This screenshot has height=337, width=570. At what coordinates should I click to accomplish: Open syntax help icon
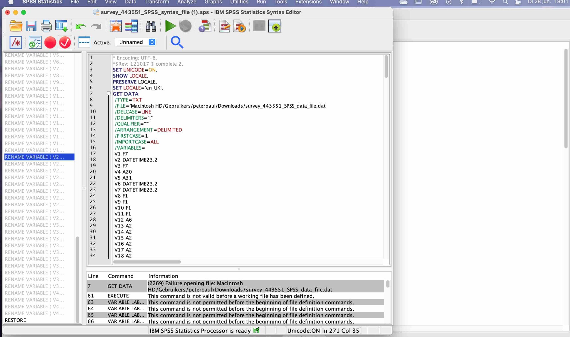[205, 26]
